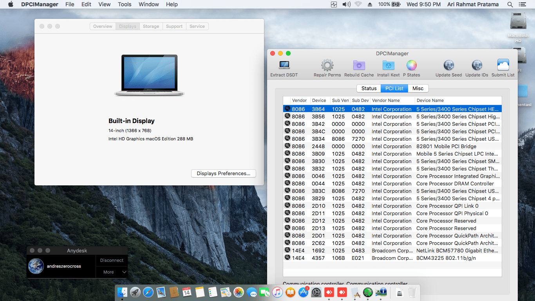
Task: Open the Install Kext tool
Action: click(388, 65)
